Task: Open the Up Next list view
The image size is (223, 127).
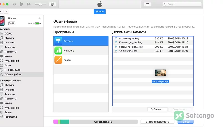Action: pos(147,4)
